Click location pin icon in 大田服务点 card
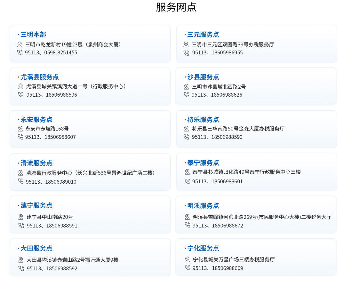The image size is (352, 295). [x=21, y=260]
